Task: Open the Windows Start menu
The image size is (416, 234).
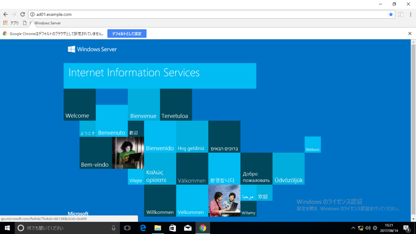Action: (x=7, y=228)
